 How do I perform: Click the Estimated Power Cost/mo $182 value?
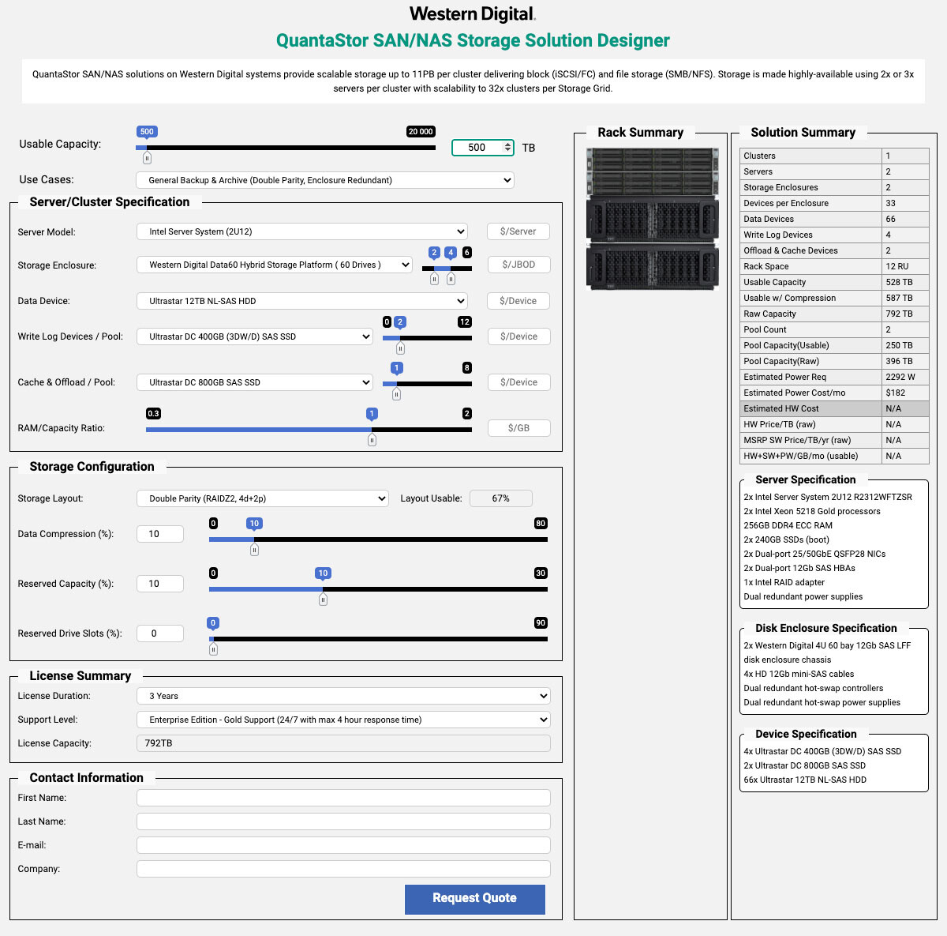[895, 393]
